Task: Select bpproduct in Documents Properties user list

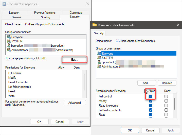Action: [46, 45]
